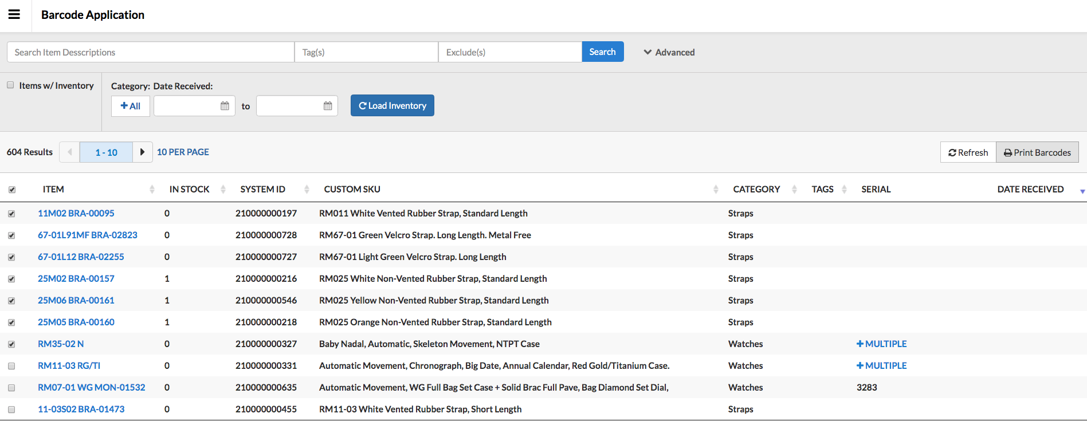Screen dimensions: 1087x429
Task: Click Print Barcodes button
Action: tap(1037, 152)
